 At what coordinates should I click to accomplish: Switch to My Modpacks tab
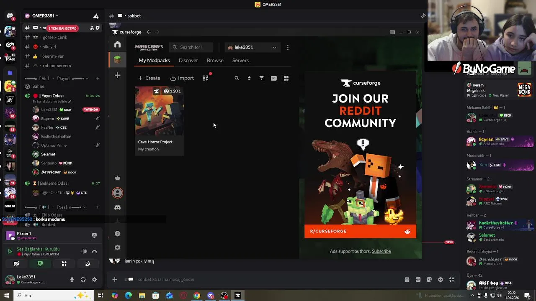click(x=154, y=61)
